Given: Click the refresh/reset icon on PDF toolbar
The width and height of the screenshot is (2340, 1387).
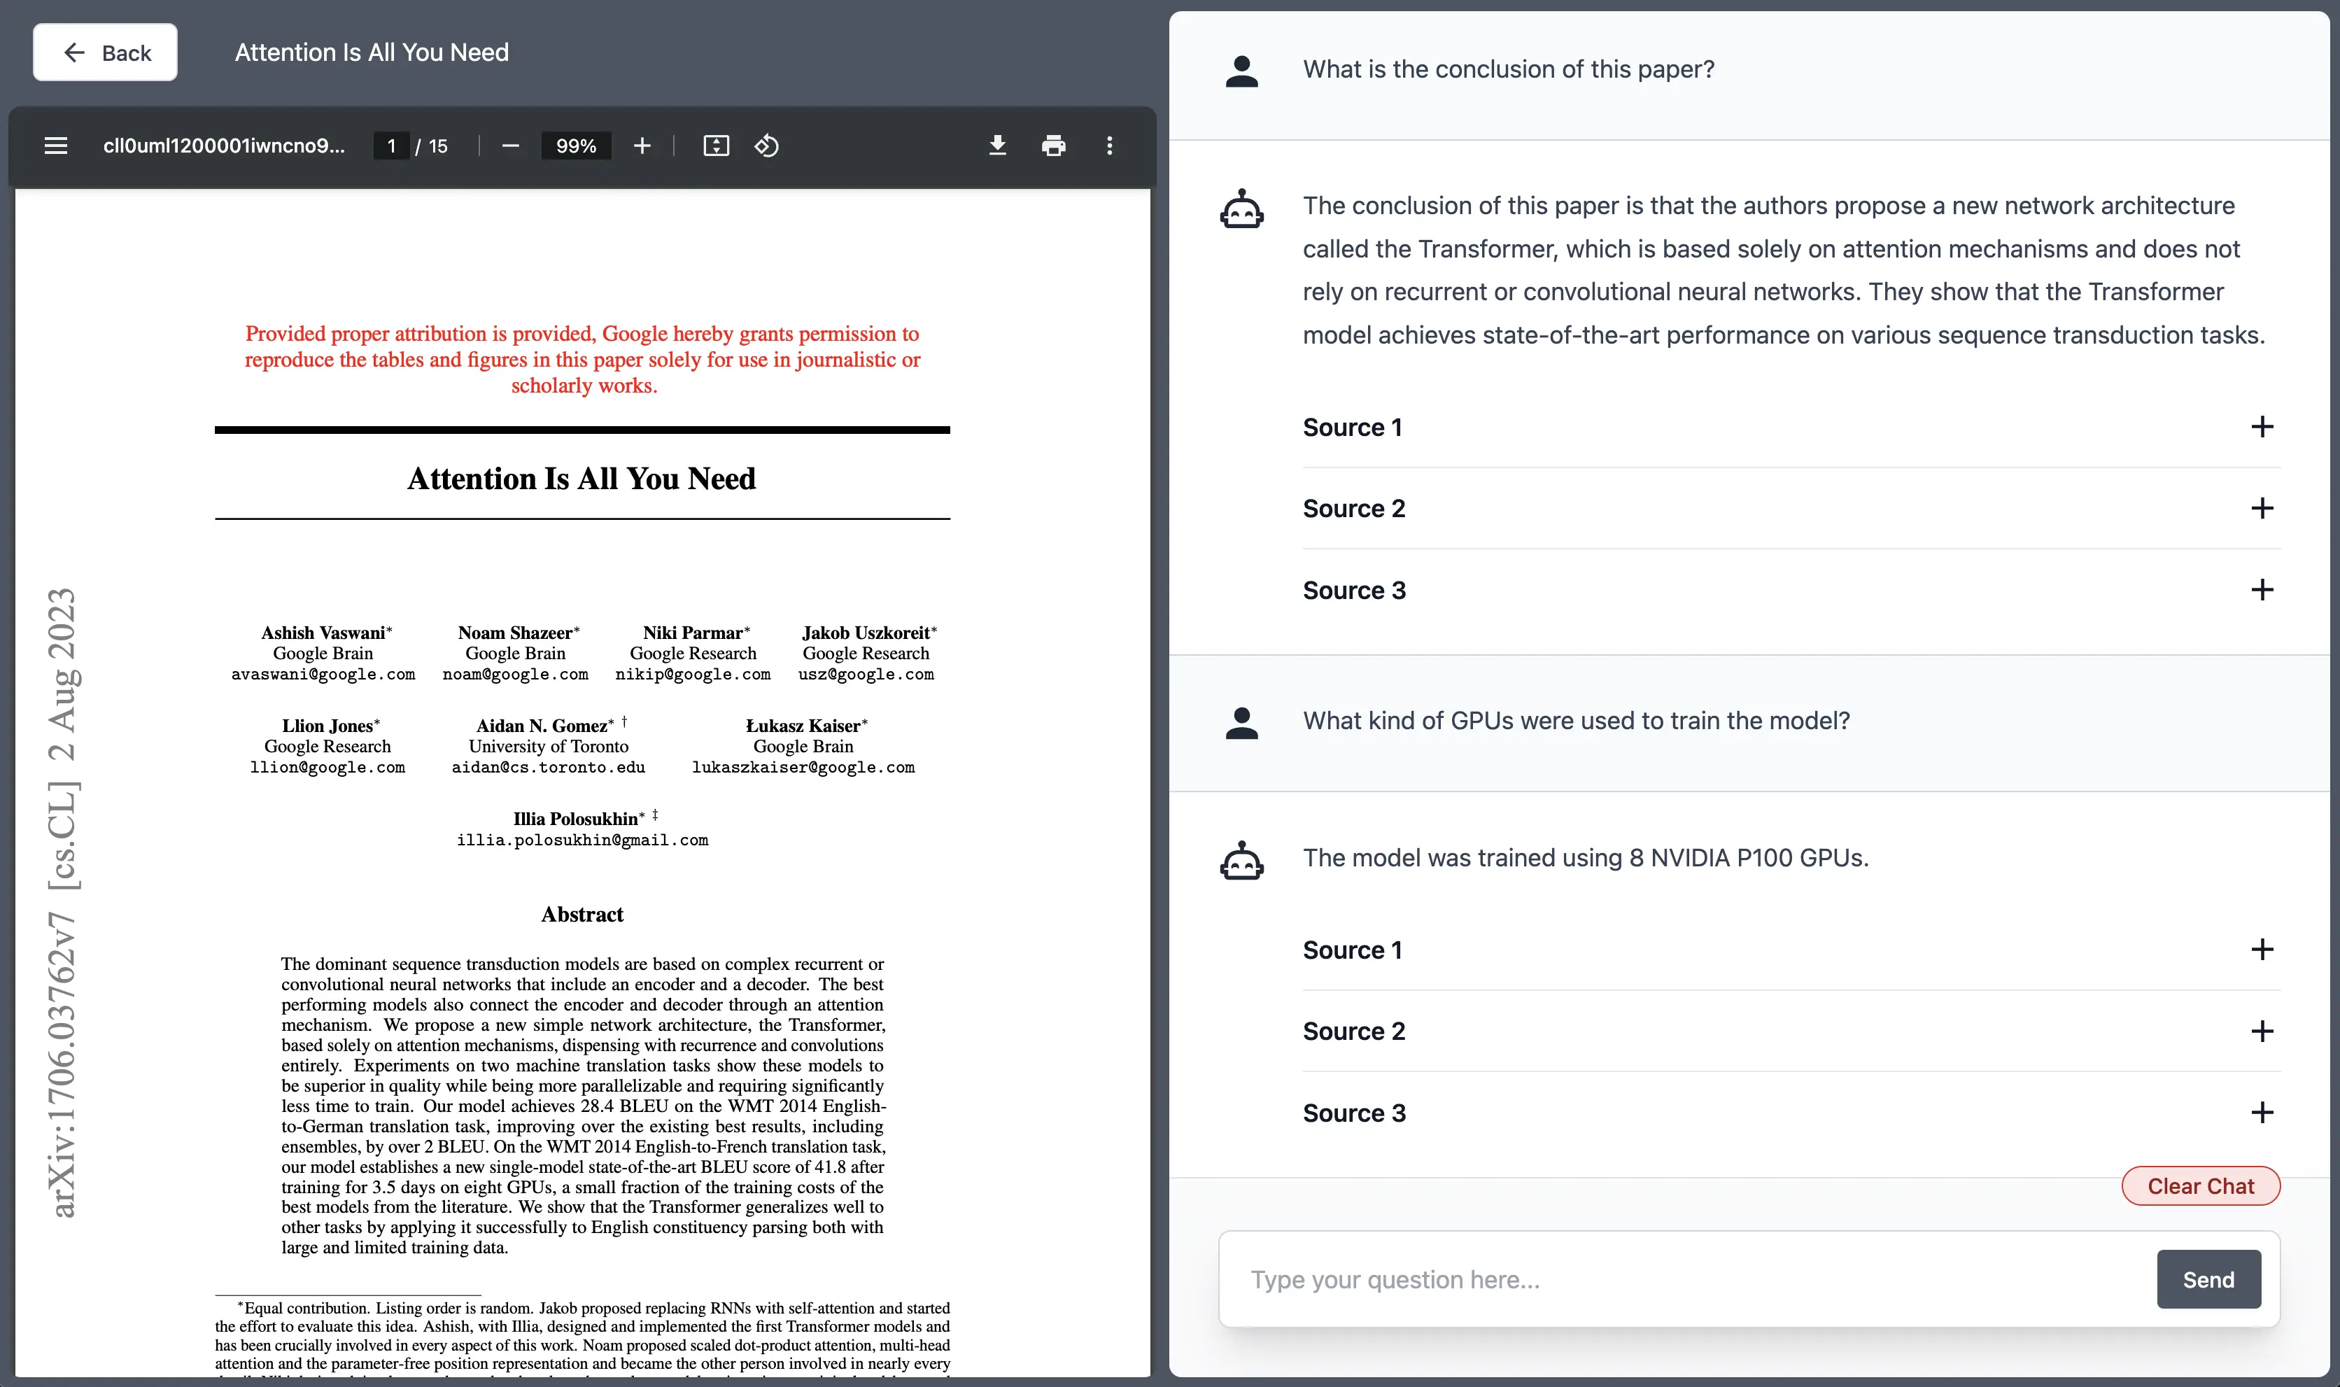Looking at the screenshot, I should [x=766, y=147].
